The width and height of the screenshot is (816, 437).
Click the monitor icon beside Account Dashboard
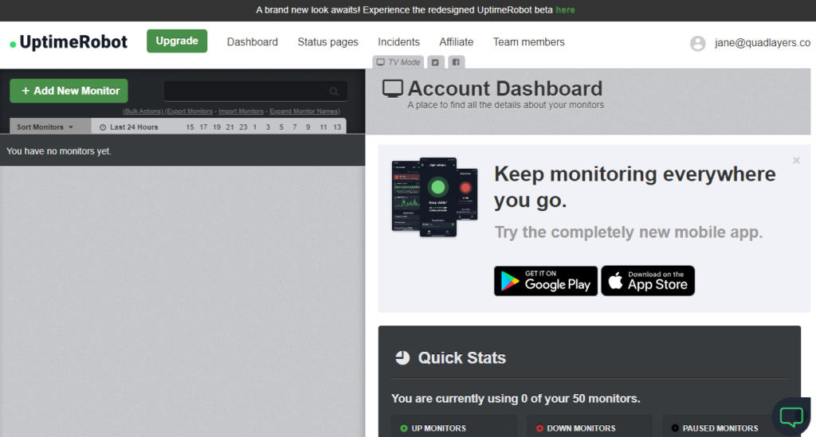click(392, 89)
